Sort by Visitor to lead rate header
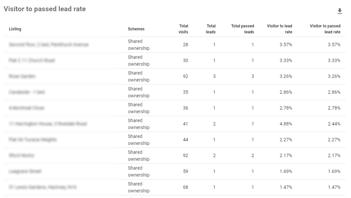Screen dimensions: 351x198 pos(279,29)
